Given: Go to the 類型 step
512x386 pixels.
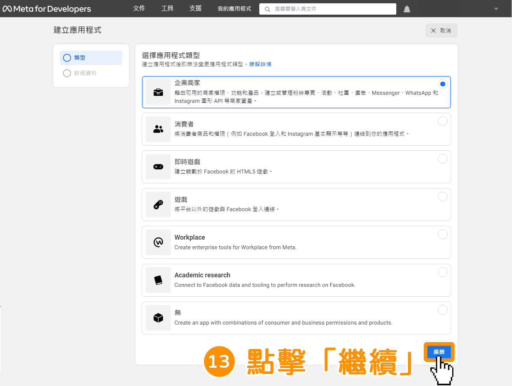Looking at the screenshot, I should (91, 58).
